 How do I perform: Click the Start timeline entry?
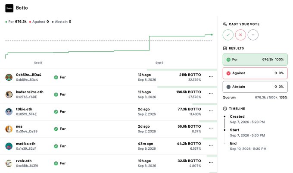click(x=247, y=132)
